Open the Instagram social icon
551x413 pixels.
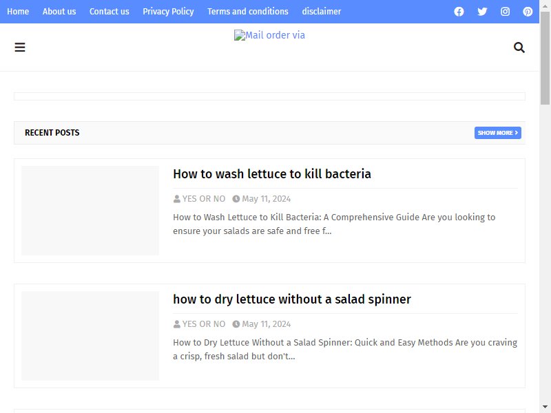click(505, 12)
